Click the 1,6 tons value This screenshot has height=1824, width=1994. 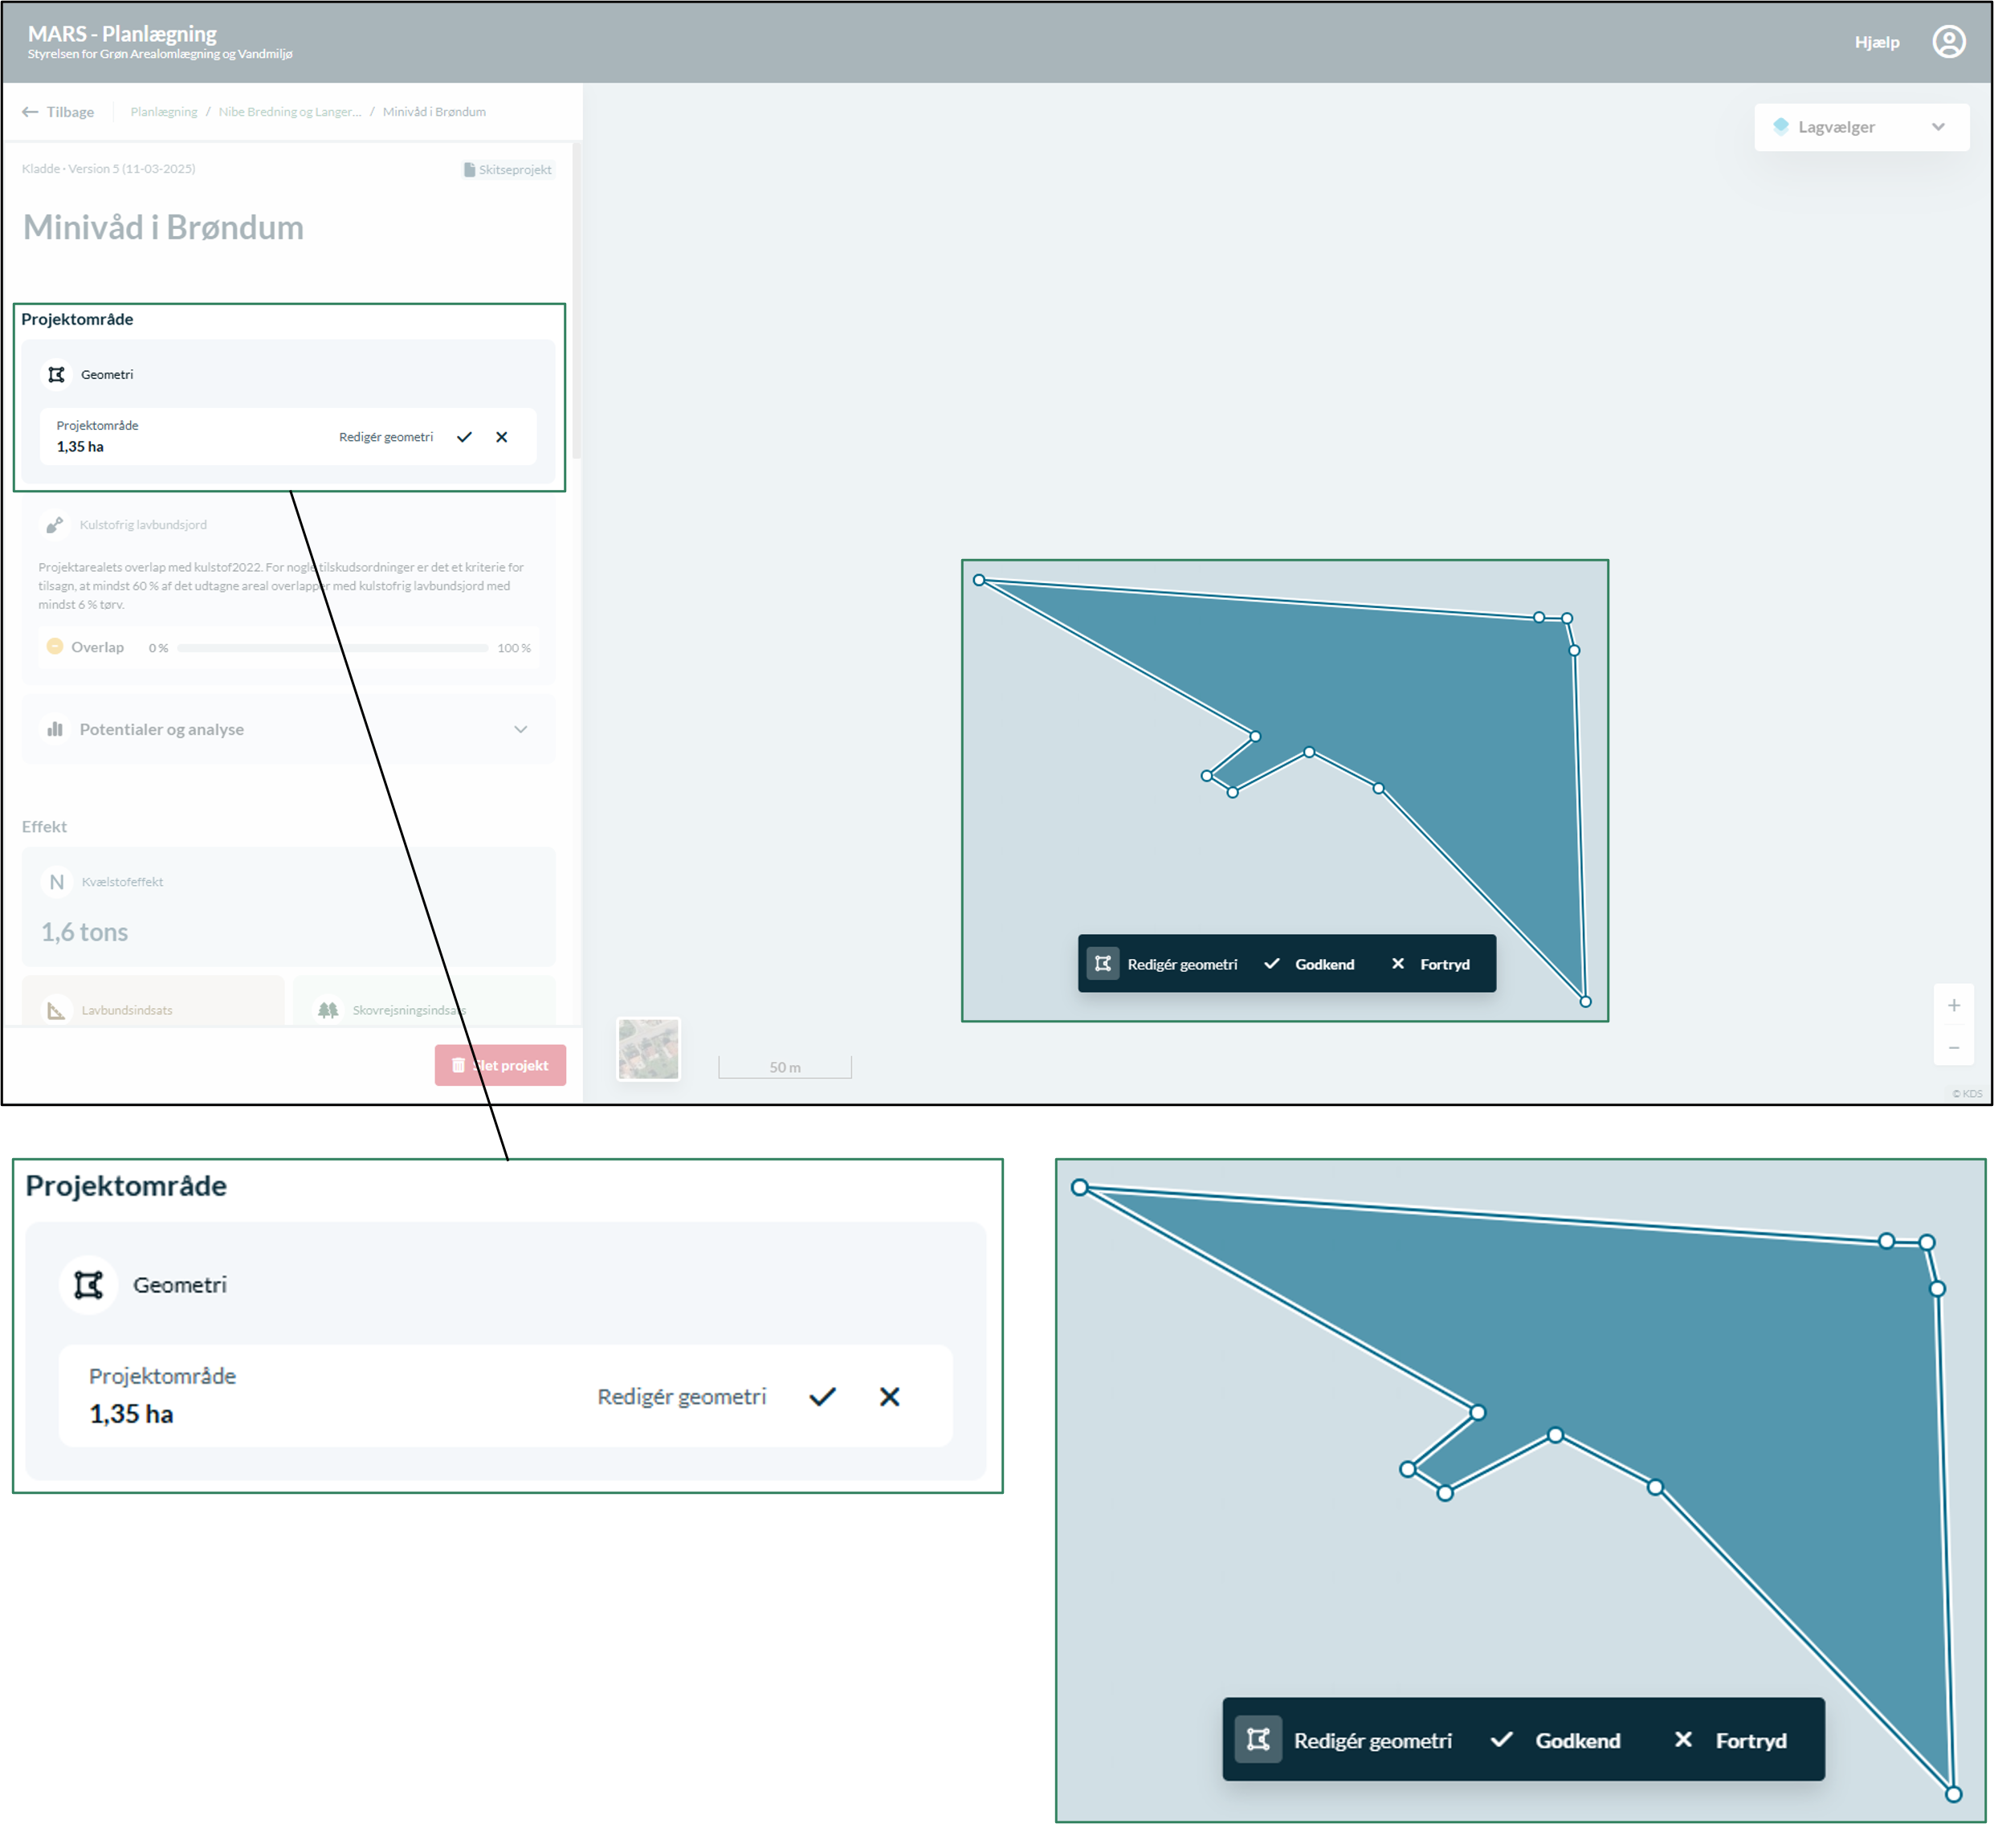tap(84, 932)
